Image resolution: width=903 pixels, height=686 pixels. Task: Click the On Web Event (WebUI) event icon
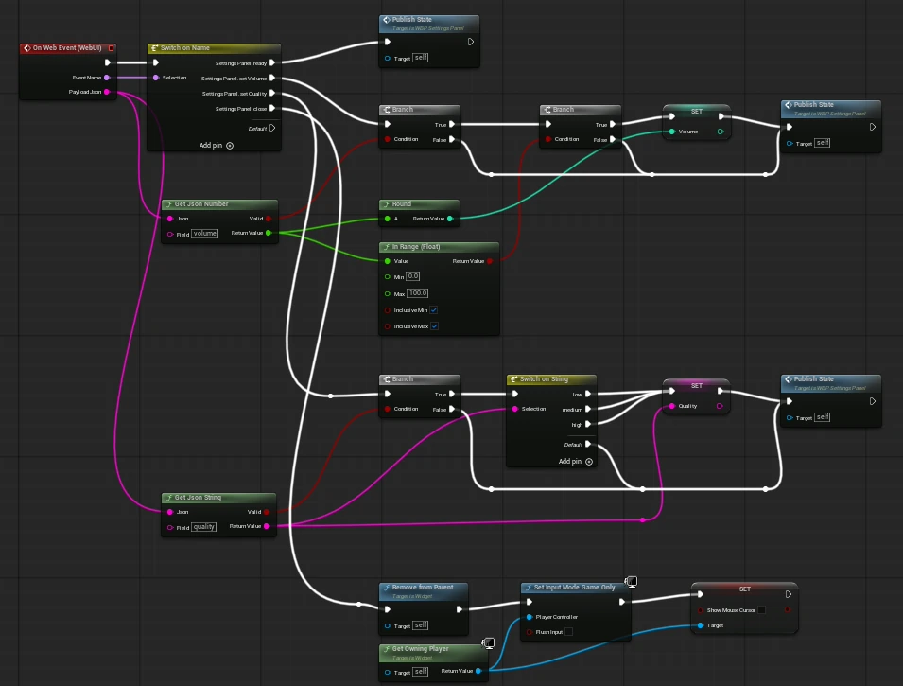point(27,48)
